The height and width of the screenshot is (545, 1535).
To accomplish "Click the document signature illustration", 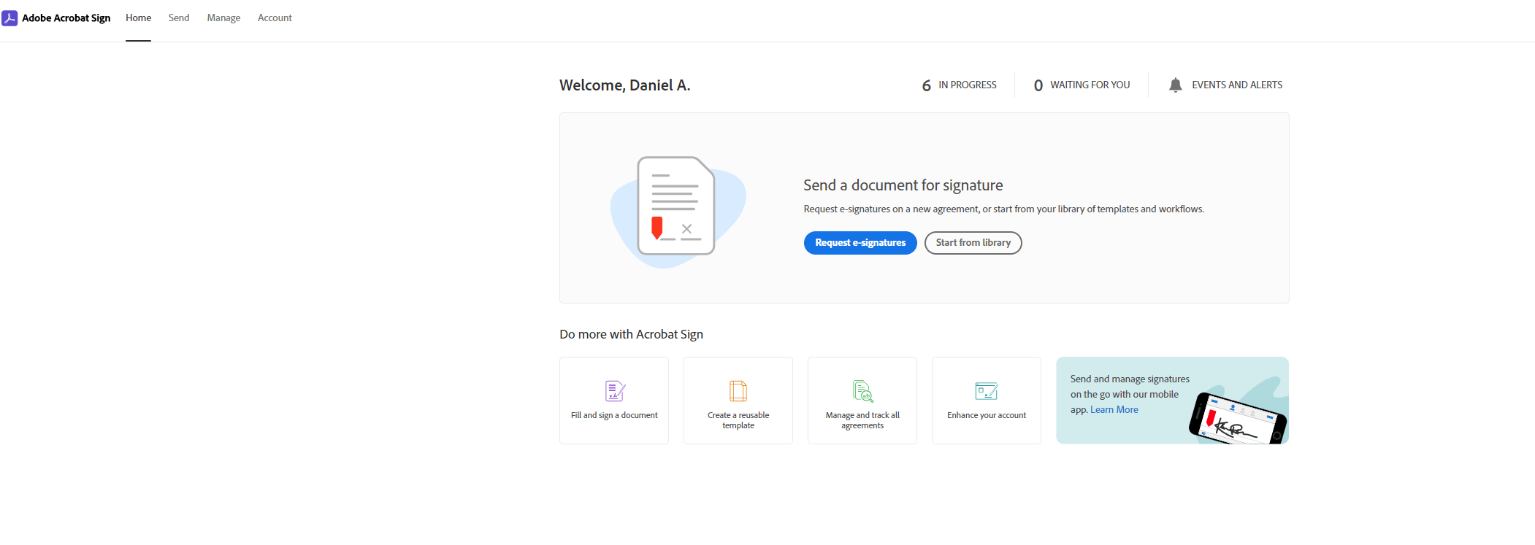I will coord(678,210).
